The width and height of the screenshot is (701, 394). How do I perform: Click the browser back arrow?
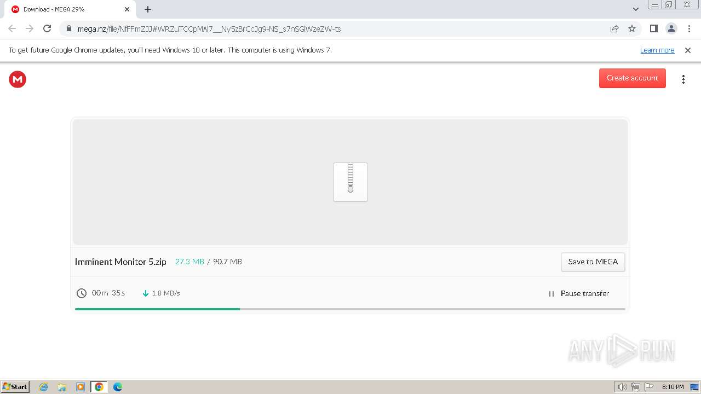click(12, 28)
